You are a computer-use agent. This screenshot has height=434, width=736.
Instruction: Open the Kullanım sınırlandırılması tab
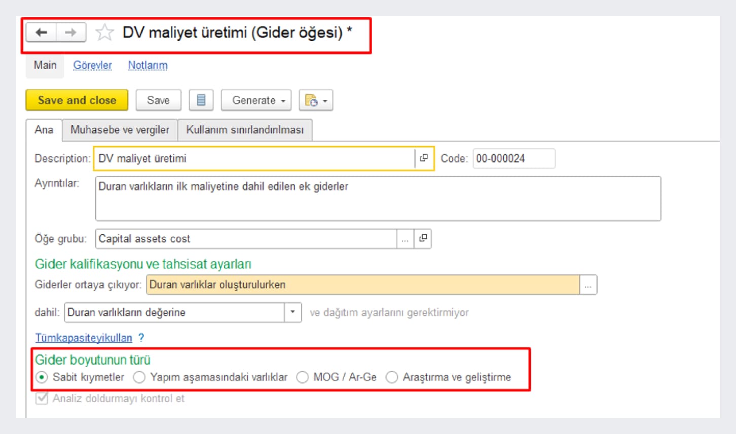(245, 130)
